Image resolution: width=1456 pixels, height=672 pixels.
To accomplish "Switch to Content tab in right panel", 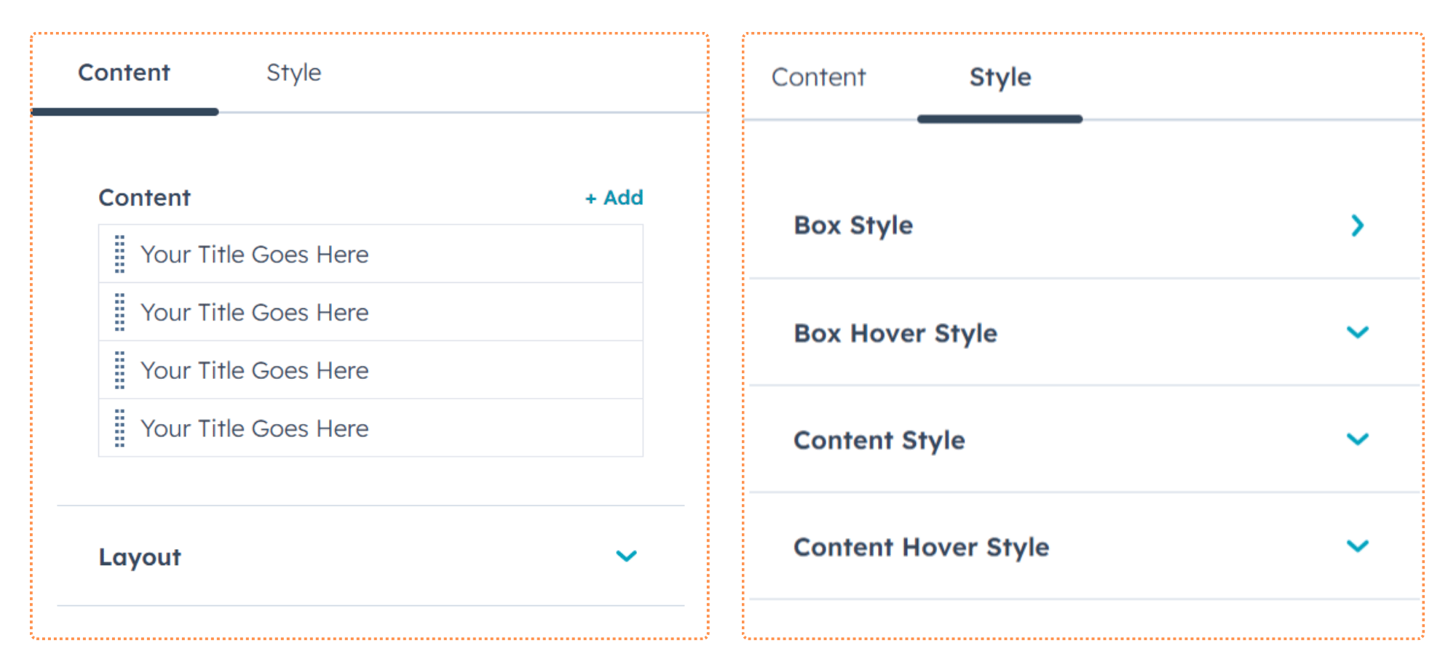I will coord(818,77).
